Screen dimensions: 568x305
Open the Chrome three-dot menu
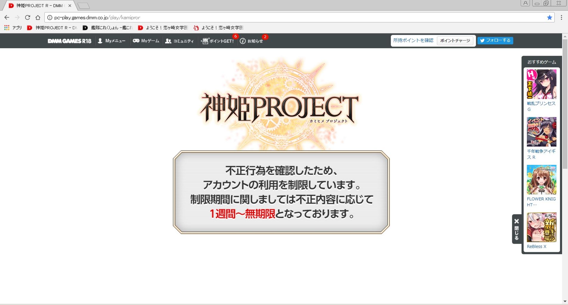[x=561, y=18]
